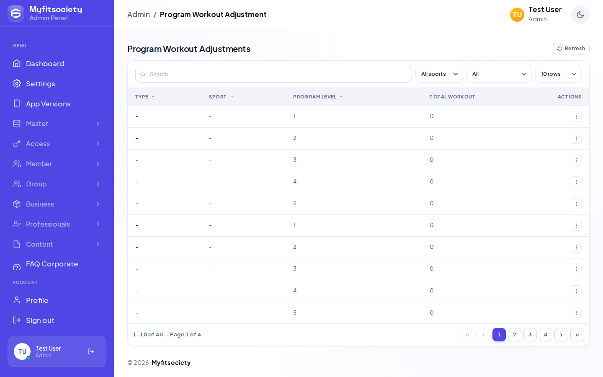This screenshot has width=603, height=377.
Task: Go to the next page with the arrow
Action: (561, 335)
